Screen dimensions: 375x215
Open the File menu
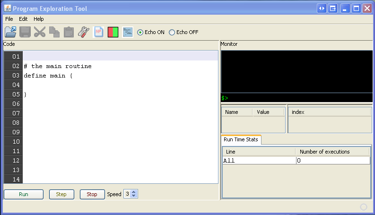9,19
